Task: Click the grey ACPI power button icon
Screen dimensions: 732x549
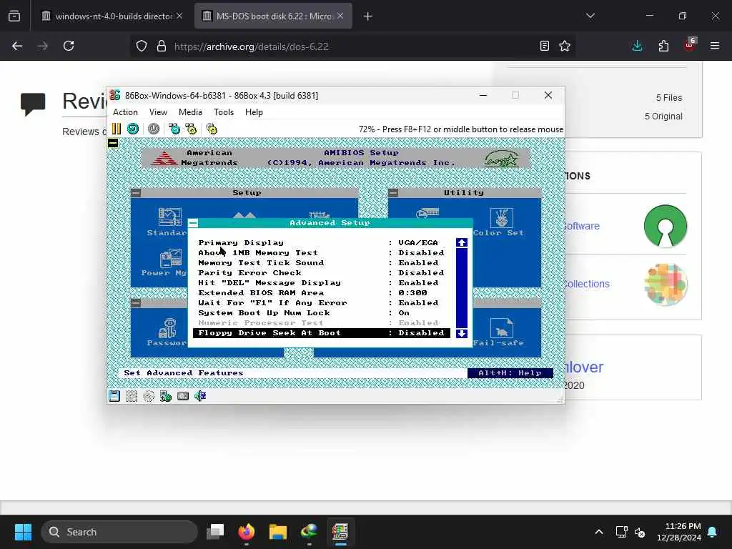Action: (154, 129)
